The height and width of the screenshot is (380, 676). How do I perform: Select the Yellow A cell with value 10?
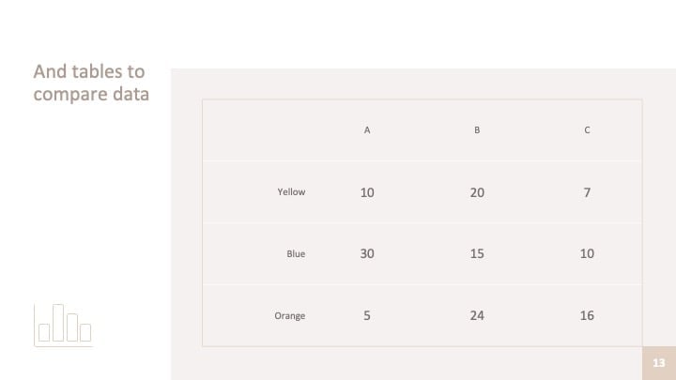coord(367,192)
